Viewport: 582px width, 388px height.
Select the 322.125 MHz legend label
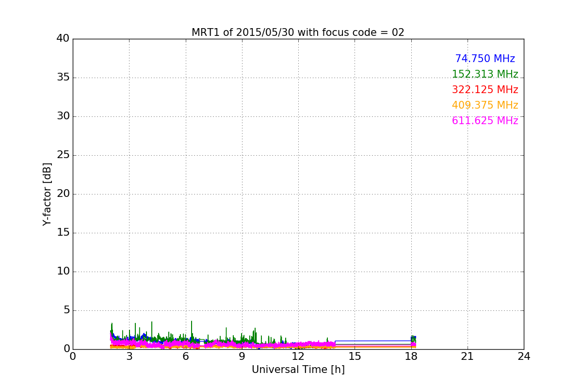pos(485,90)
